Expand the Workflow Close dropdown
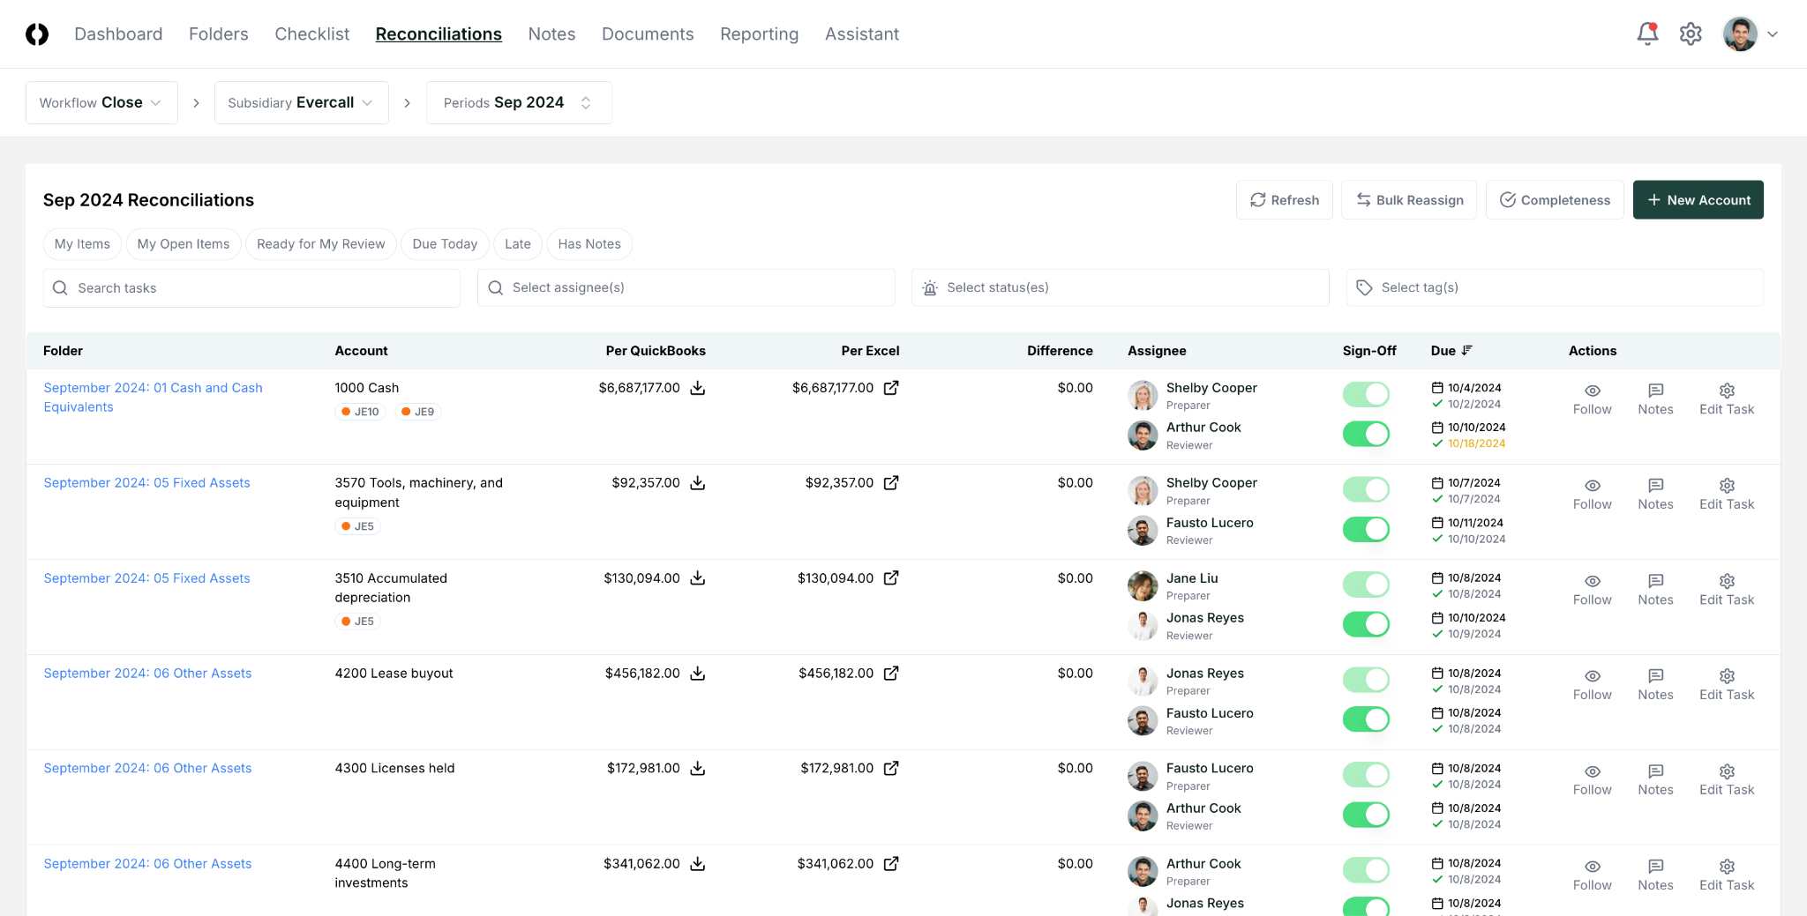 click(101, 103)
